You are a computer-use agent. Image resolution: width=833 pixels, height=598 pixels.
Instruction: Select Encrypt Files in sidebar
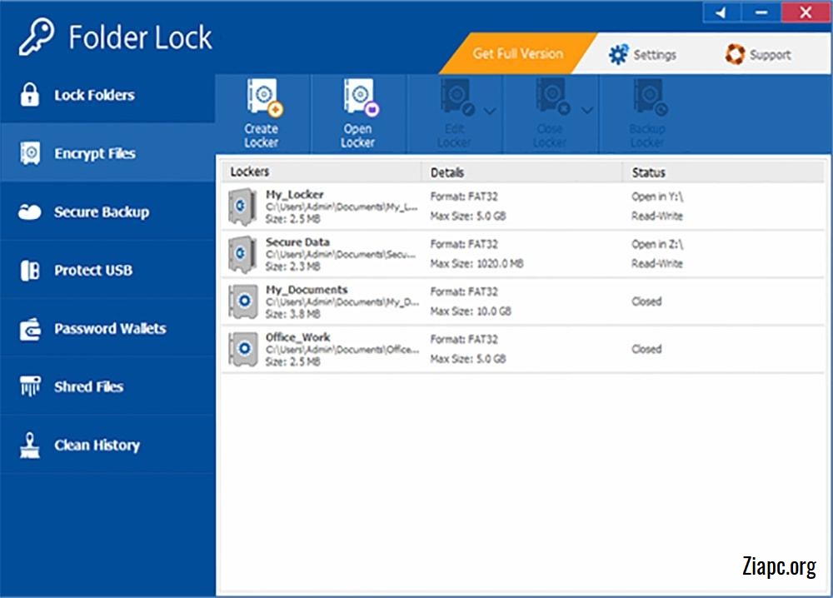click(107, 153)
